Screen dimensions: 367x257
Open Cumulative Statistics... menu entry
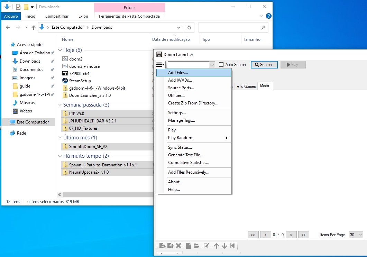(x=194, y=163)
